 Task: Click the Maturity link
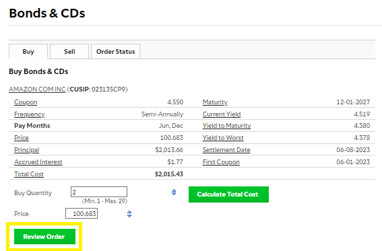point(215,102)
